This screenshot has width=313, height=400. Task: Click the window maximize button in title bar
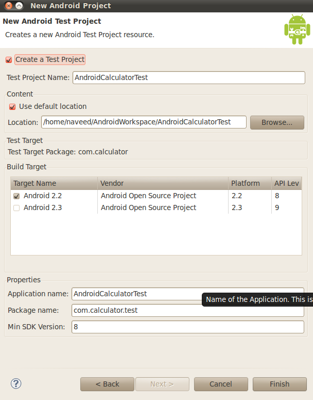click(19, 6)
